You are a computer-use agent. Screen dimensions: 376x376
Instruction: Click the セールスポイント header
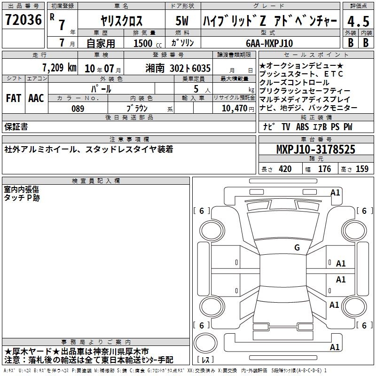pos(316,55)
